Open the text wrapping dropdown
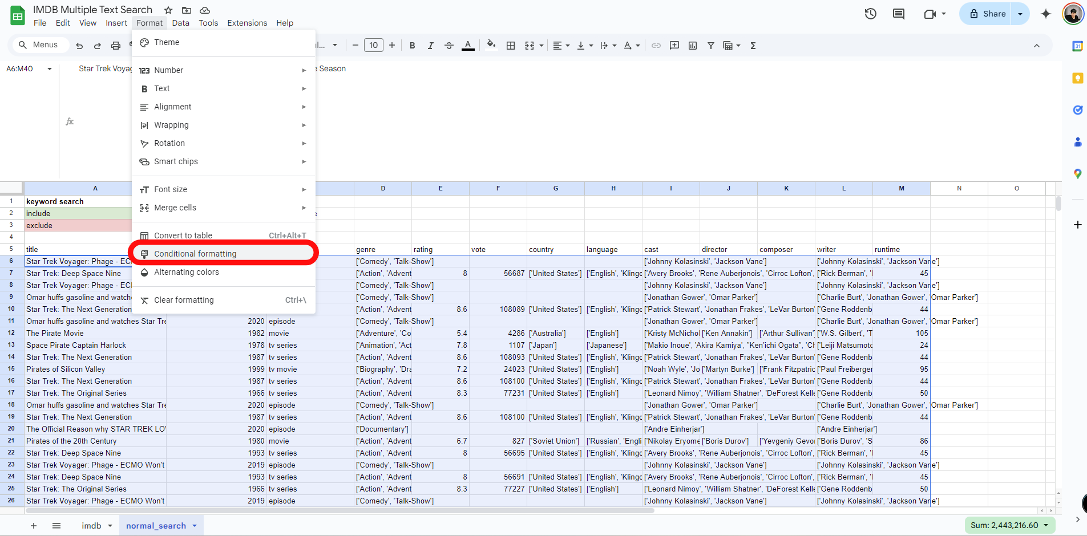 pos(608,46)
